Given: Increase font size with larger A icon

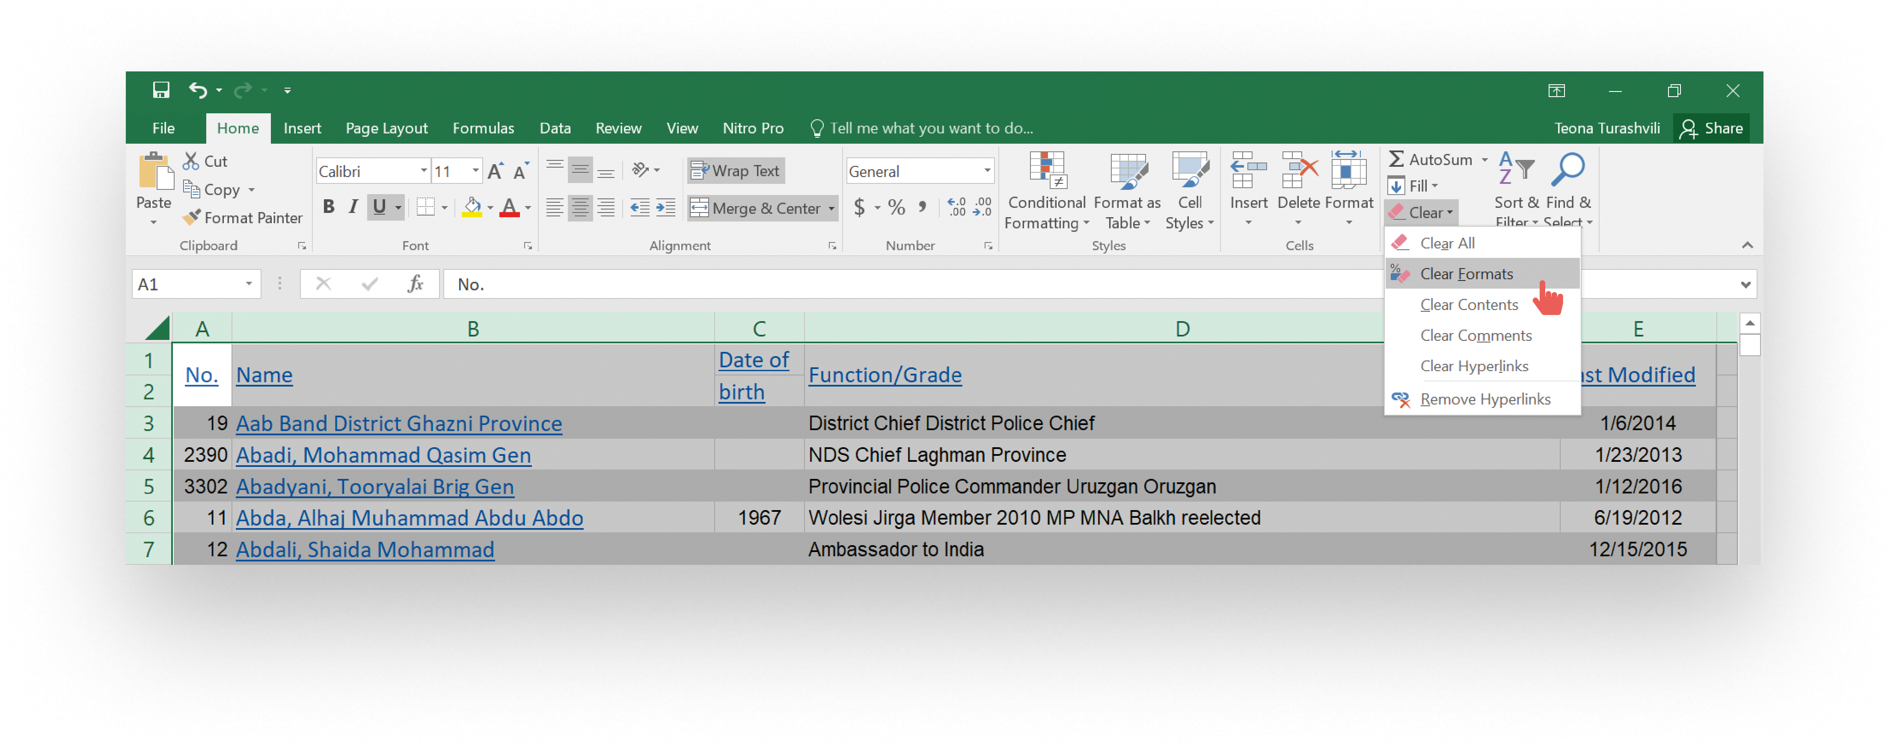Looking at the screenshot, I should (x=496, y=171).
